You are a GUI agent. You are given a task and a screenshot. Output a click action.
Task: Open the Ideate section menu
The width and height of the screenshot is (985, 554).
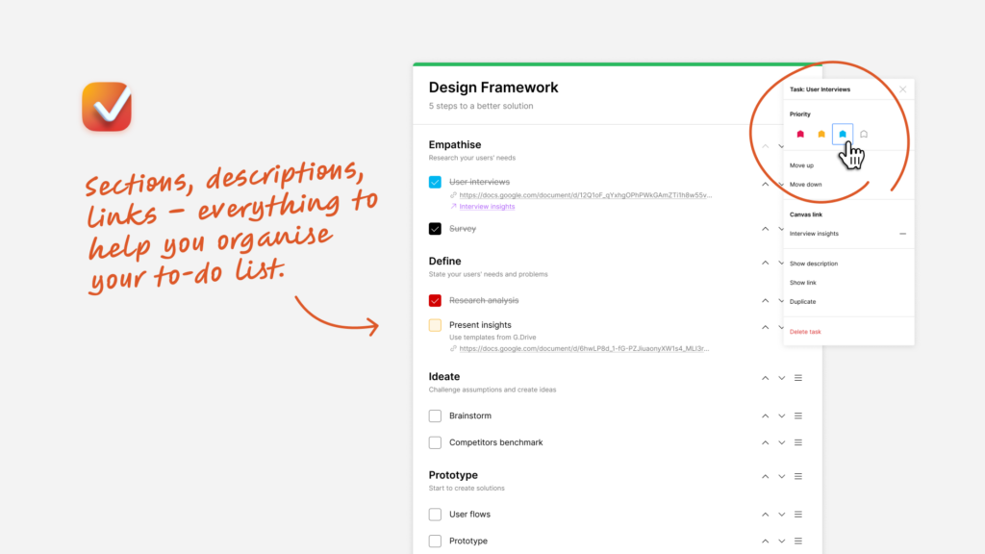[x=798, y=378]
